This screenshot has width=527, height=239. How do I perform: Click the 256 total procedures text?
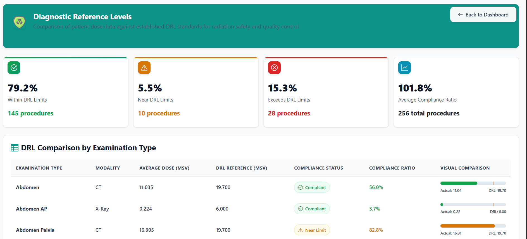click(429, 113)
